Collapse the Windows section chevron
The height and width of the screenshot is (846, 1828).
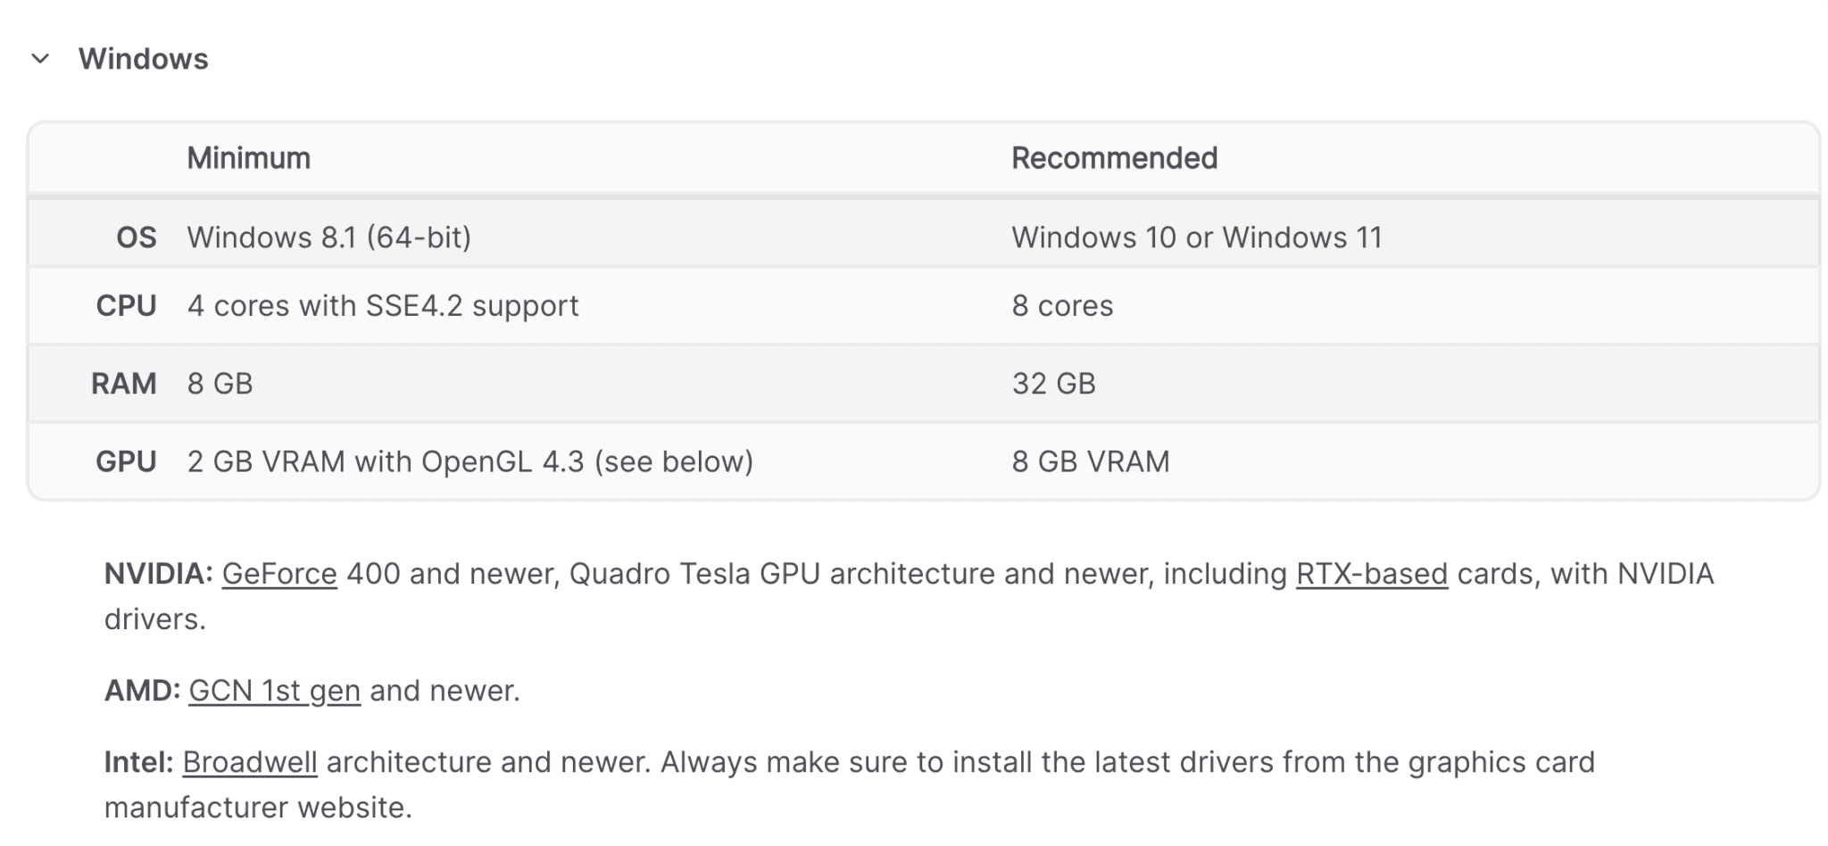click(40, 59)
